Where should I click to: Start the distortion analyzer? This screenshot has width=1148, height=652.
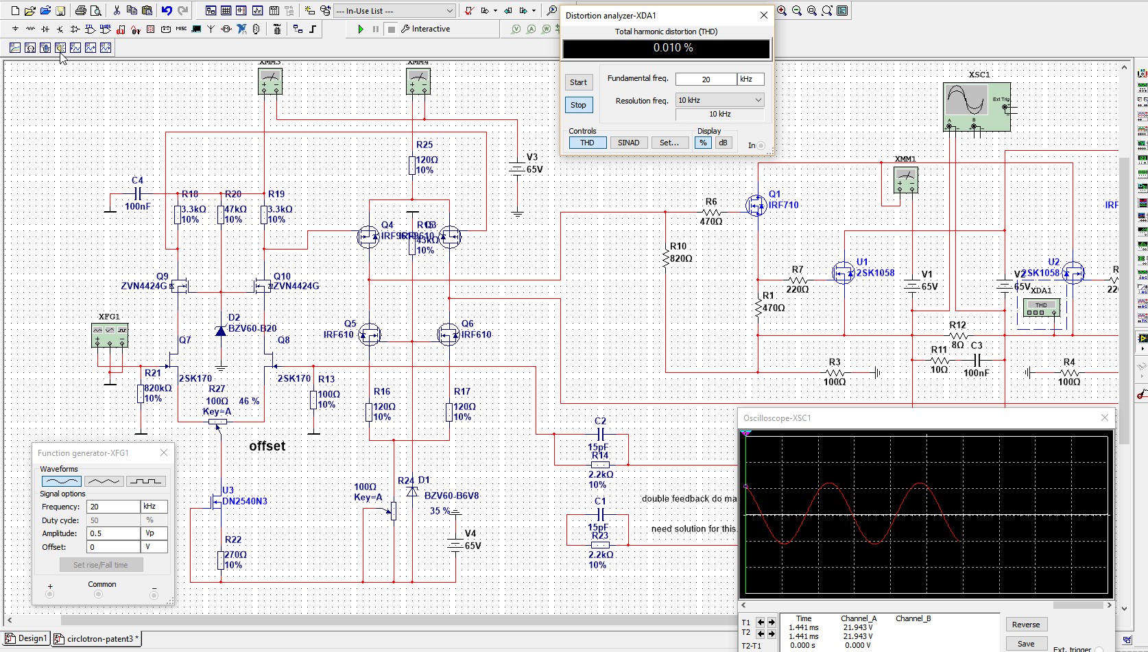(x=578, y=82)
